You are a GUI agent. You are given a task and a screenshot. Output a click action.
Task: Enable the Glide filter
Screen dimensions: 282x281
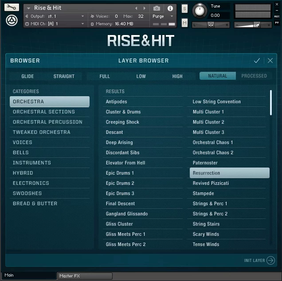27,76
